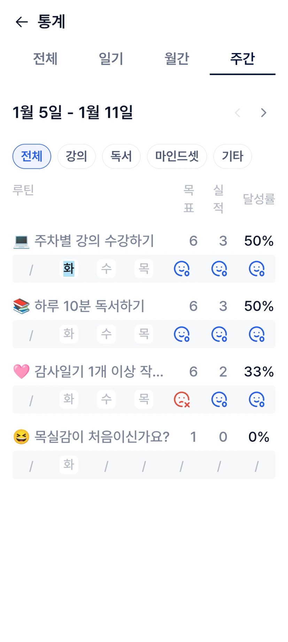Switch to the 일기 tab
The image size is (288, 642).
(x=111, y=59)
